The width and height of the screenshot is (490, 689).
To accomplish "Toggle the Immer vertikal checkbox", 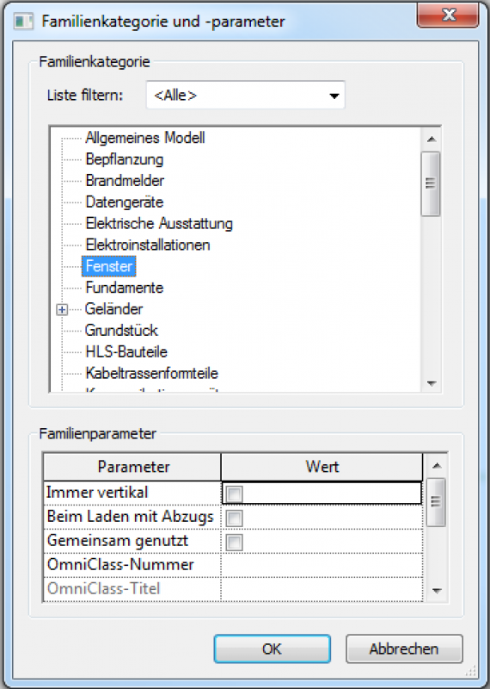I will click(x=234, y=493).
